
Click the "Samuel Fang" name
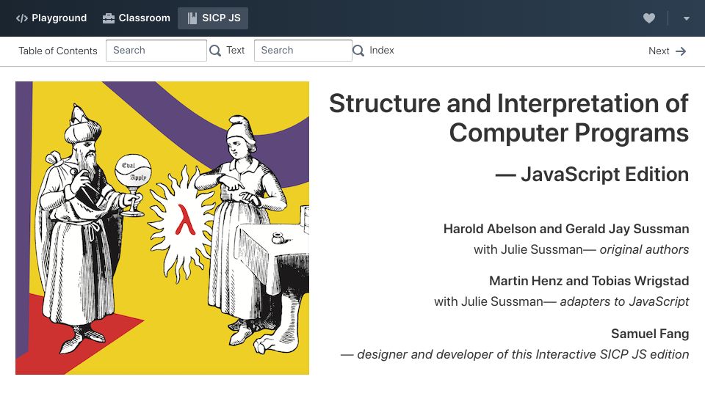point(650,334)
